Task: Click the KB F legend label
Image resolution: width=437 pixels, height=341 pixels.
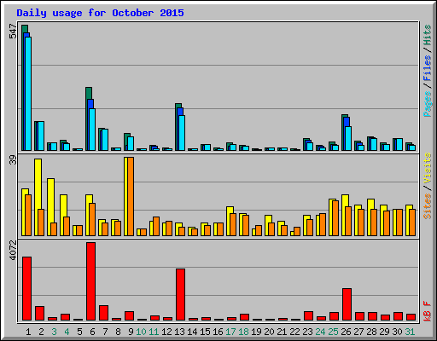Action: (428, 311)
